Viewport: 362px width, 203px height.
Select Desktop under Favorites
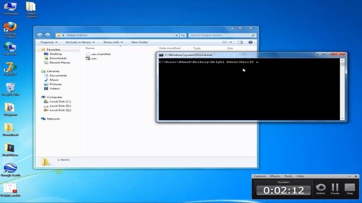click(55, 54)
